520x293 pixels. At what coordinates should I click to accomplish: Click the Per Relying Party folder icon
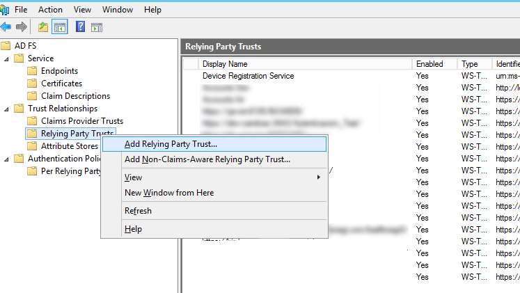(32, 171)
